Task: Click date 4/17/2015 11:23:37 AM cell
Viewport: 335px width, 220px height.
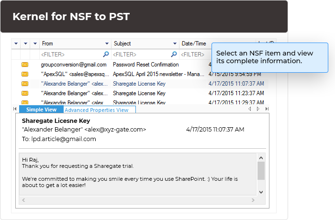Action: (236, 93)
